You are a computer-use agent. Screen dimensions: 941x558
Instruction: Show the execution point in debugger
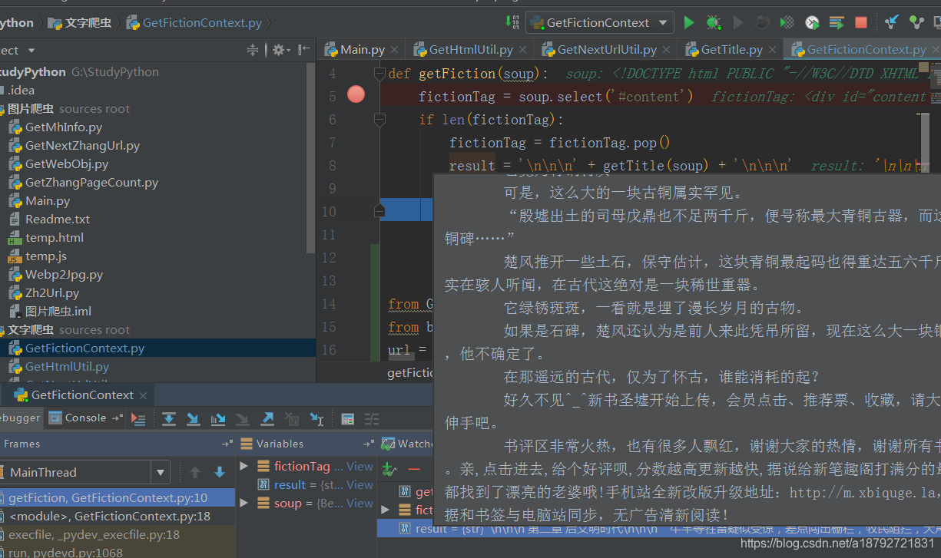138,418
